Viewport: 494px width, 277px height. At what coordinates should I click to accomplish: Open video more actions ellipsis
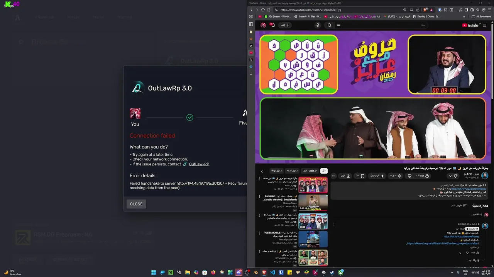click(x=333, y=176)
